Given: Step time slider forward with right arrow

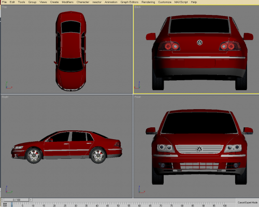Looking at the screenshot, I should pyautogui.click(x=31, y=200).
